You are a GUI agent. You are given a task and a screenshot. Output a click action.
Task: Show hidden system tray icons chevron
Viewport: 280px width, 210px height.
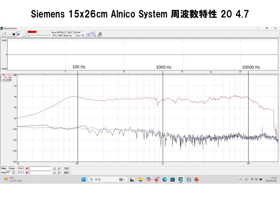pyautogui.click(x=240, y=179)
